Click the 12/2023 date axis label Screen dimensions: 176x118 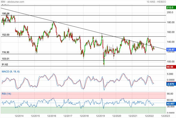(x=165, y=116)
